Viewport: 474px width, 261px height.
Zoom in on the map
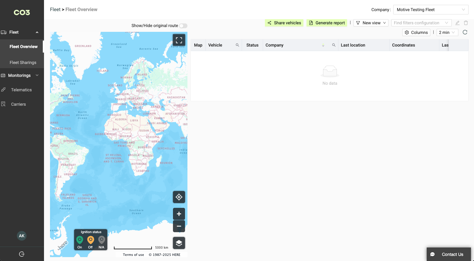179,214
